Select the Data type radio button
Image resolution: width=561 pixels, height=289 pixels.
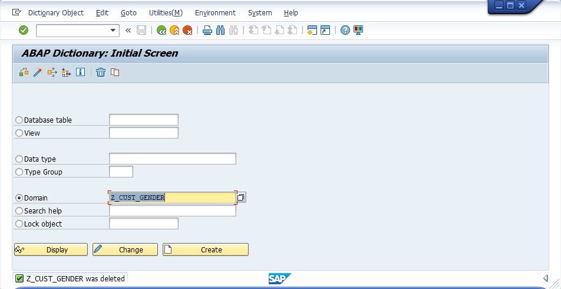pos(19,159)
